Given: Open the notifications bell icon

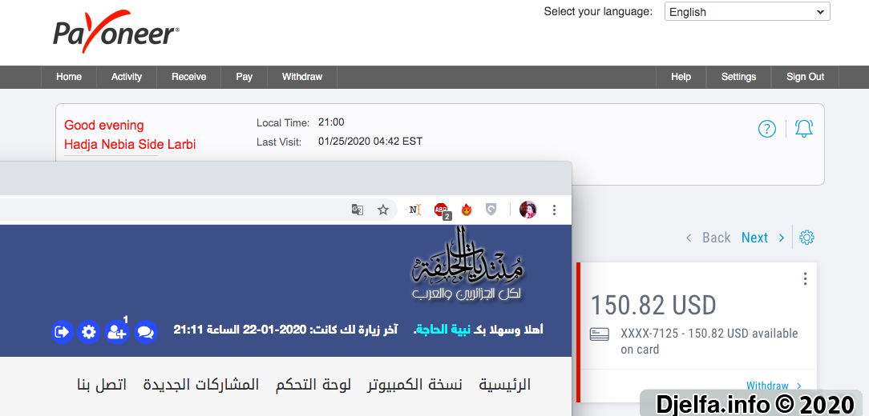Looking at the screenshot, I should (x=803, y=129).
